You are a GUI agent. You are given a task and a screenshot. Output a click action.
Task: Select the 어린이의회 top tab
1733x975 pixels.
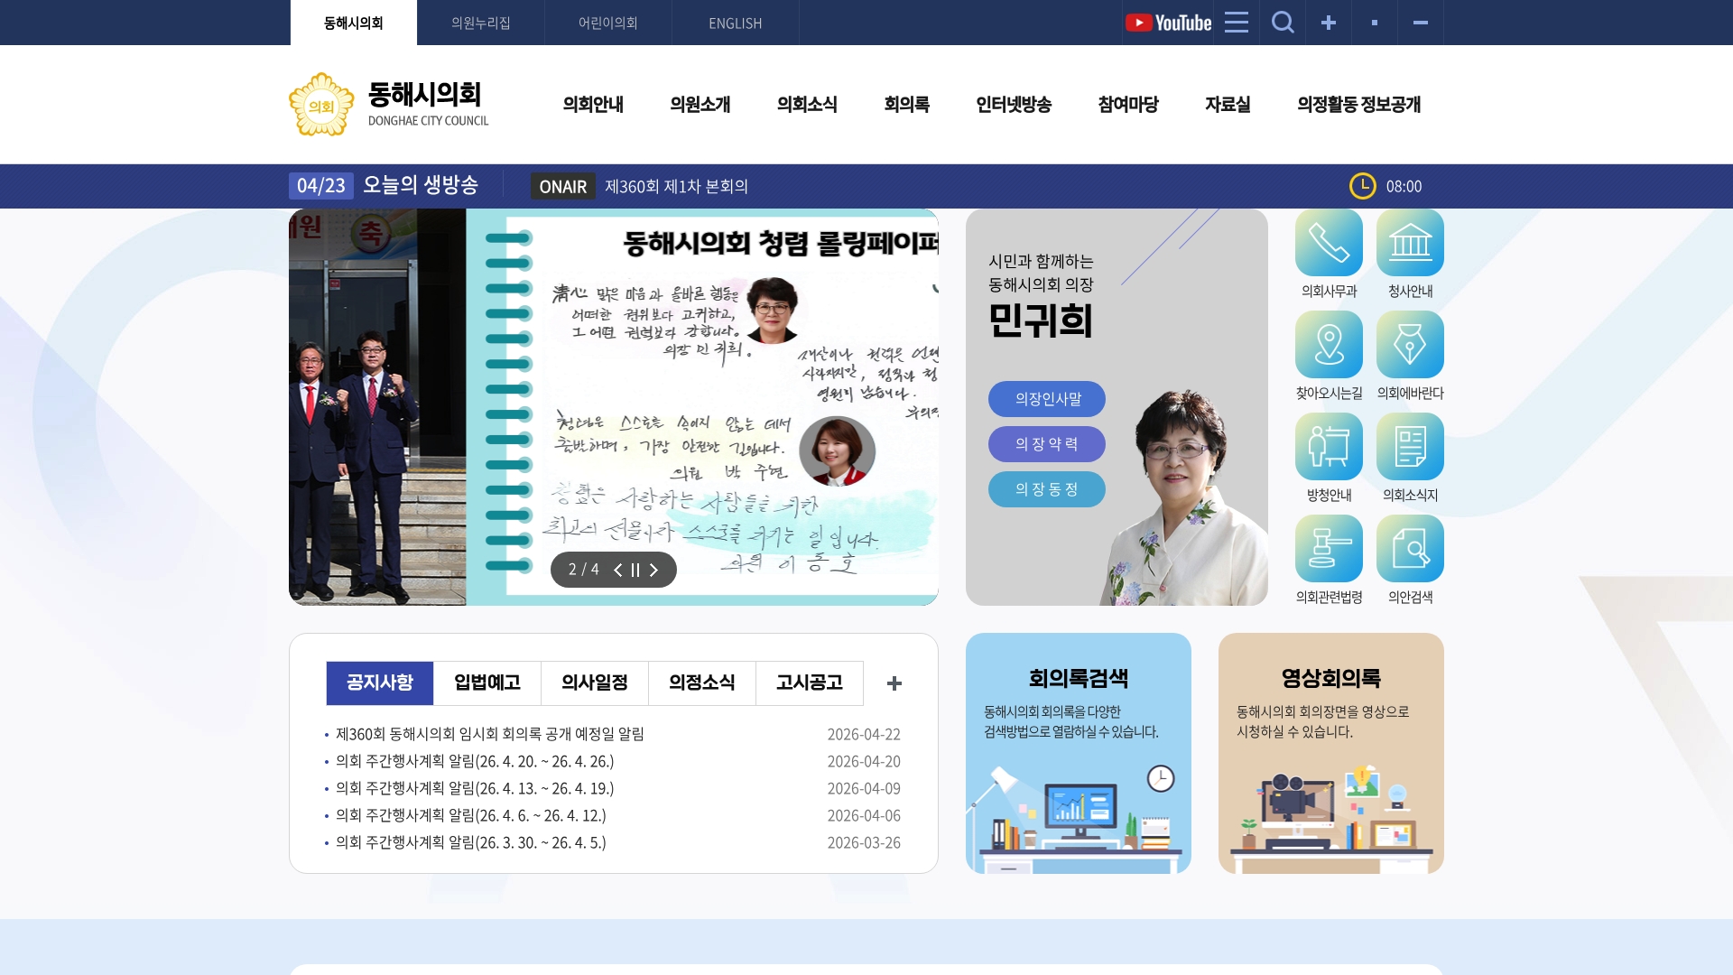[608, 23]
